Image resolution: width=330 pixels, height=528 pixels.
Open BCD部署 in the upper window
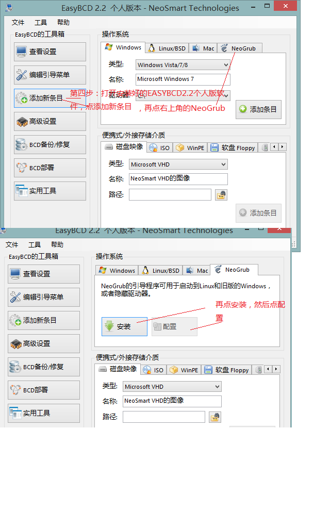click(x=50, y=168)
